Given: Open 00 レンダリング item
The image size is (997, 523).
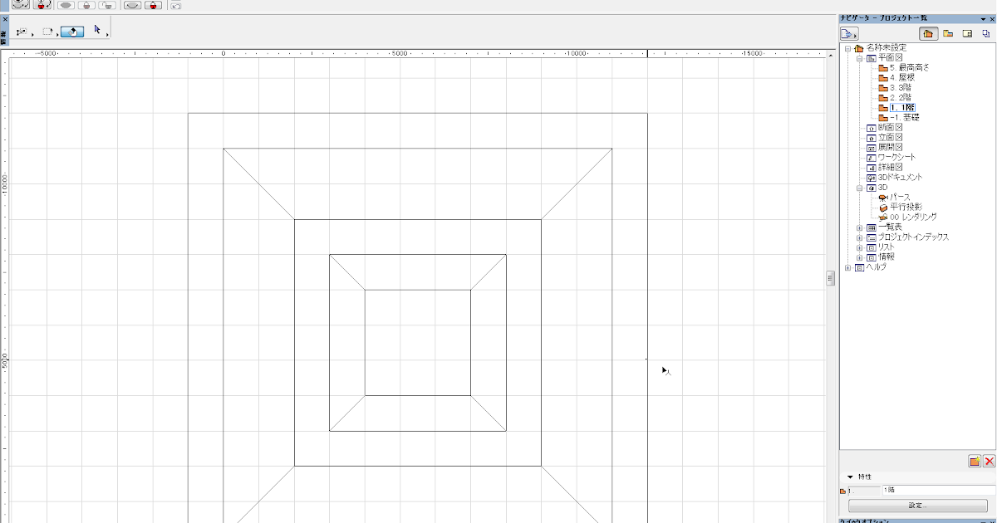Looking at the screenshot, I should point(913,218).
